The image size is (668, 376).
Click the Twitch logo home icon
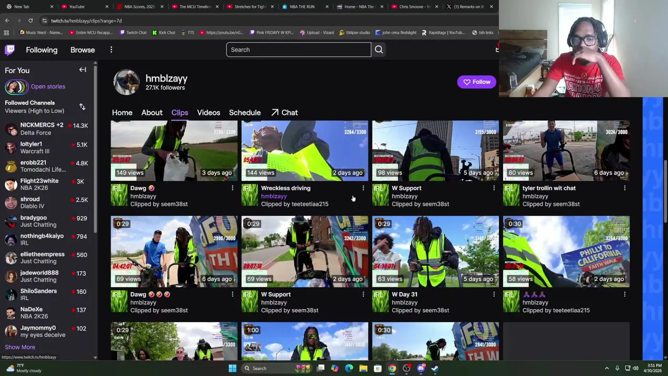coord(10,50)
